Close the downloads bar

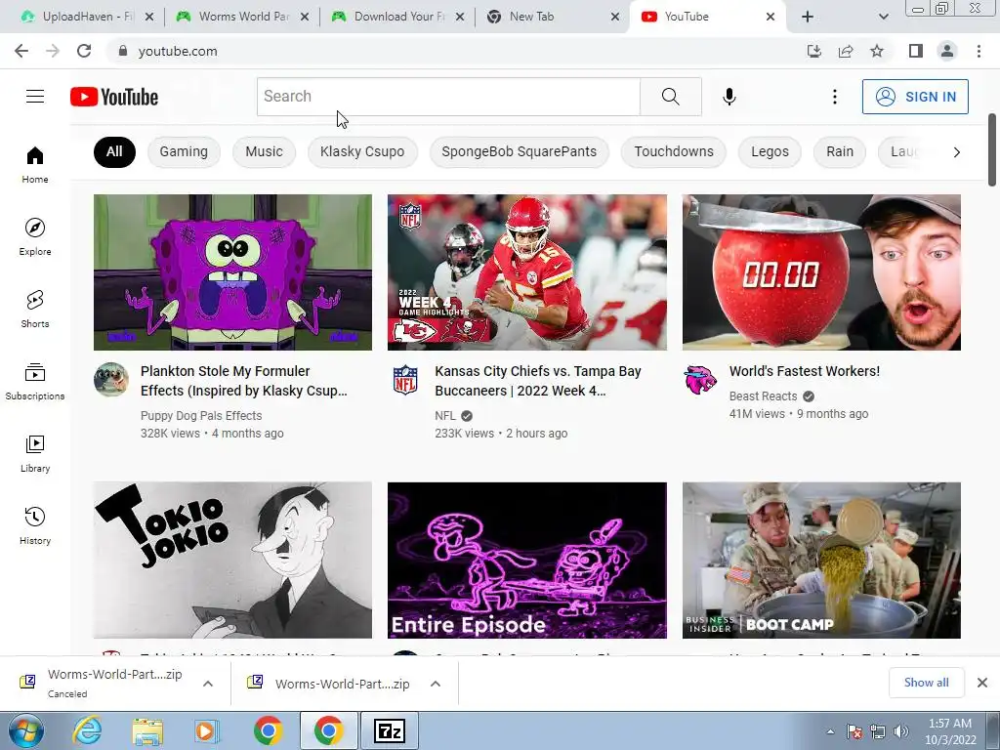point(982,683)
